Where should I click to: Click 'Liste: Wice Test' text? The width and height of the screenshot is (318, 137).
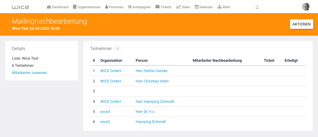click(x=25, y=58)
